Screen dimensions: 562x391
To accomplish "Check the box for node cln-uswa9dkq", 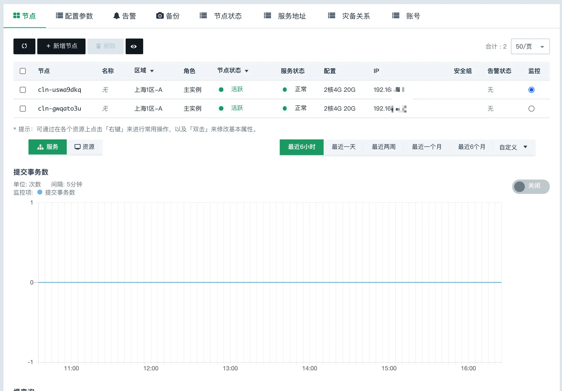I will 23,90.
